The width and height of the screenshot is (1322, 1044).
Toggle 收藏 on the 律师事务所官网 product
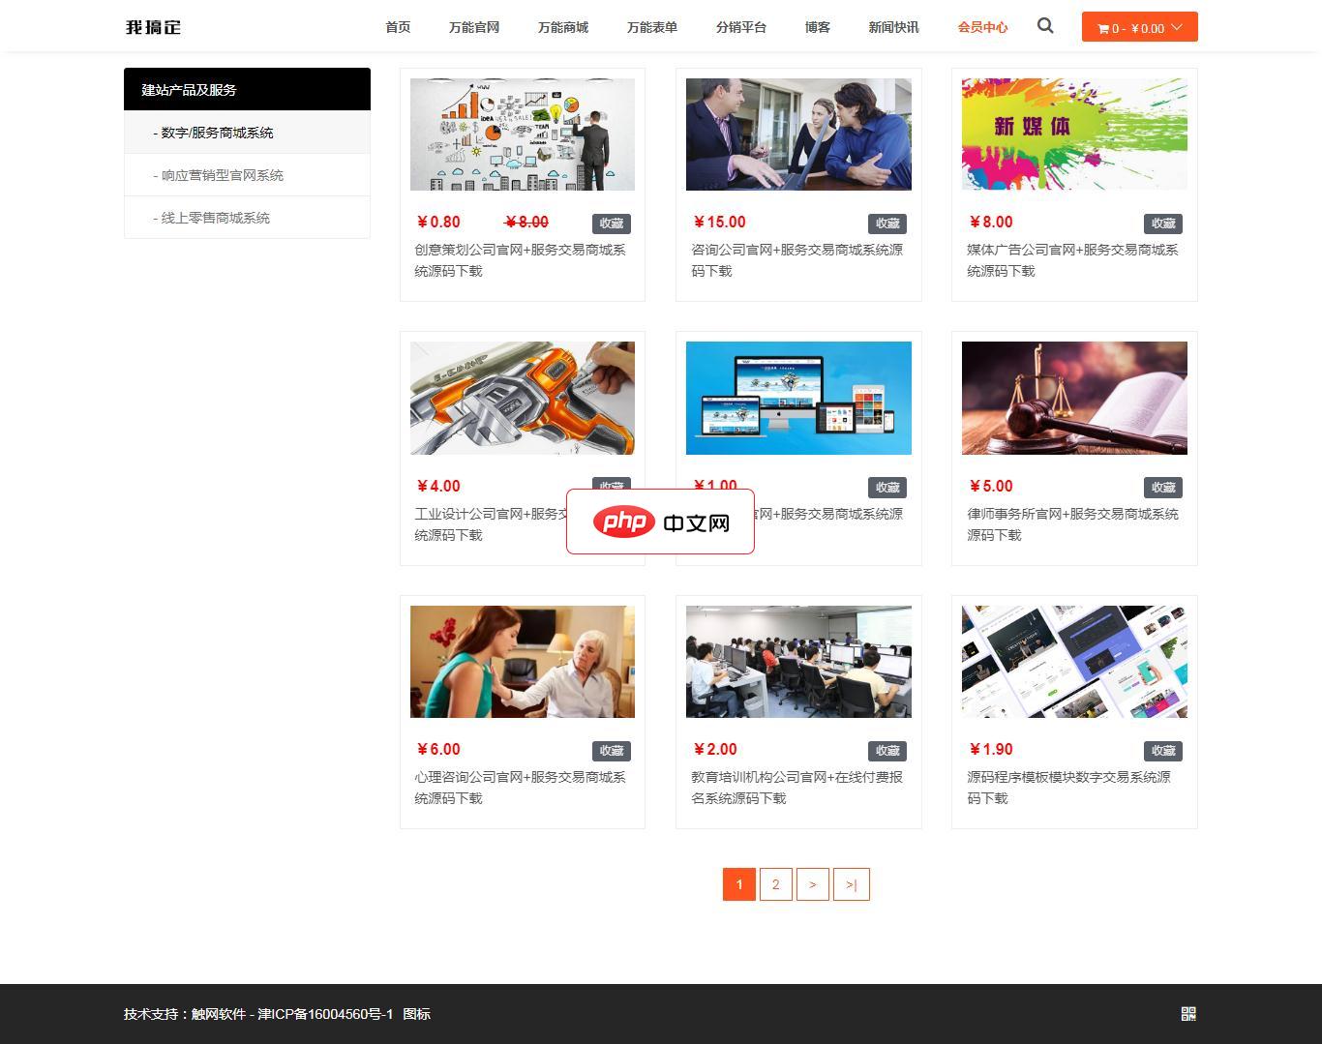click(x=1163, y=487)
